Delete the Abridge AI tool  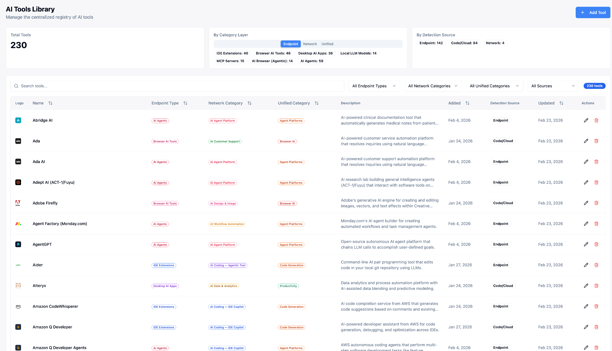pos(596,120)
